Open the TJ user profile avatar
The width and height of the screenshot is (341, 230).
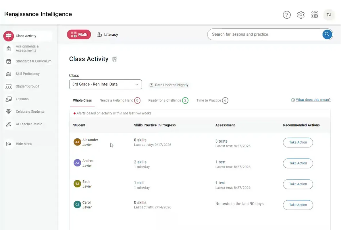click(329, 15)
